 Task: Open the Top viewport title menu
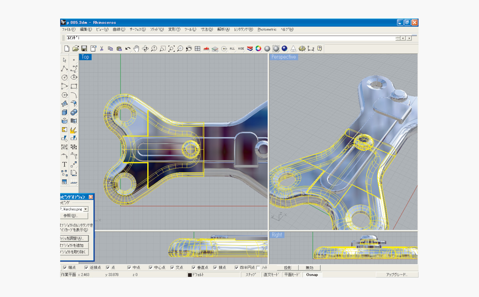tap(85, 57)
